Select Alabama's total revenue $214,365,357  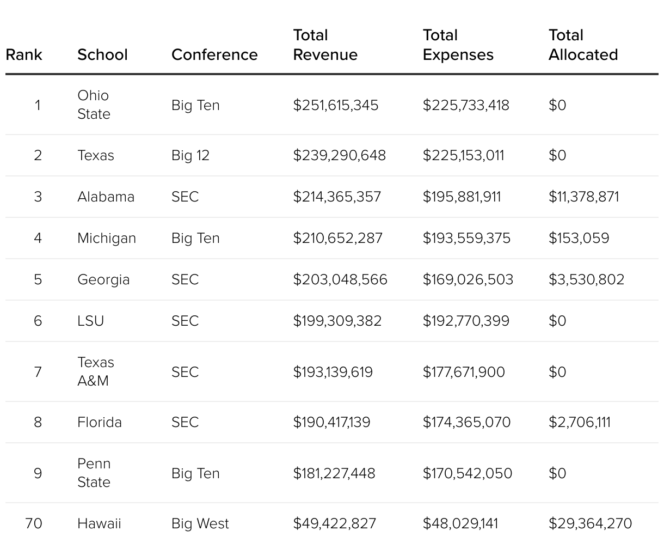(x=337, y=197)
